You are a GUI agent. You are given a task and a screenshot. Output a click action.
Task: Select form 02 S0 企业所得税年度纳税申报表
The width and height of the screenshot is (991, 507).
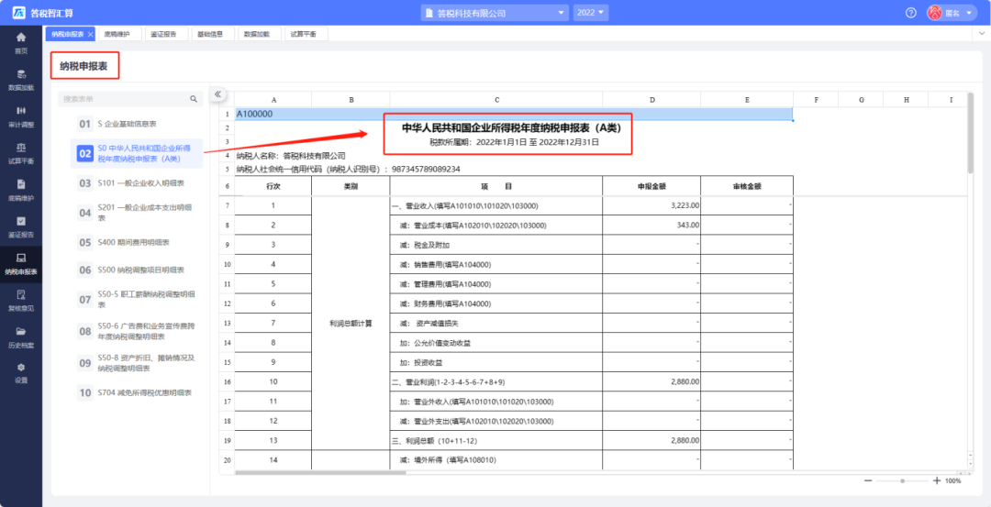point(137,153)
